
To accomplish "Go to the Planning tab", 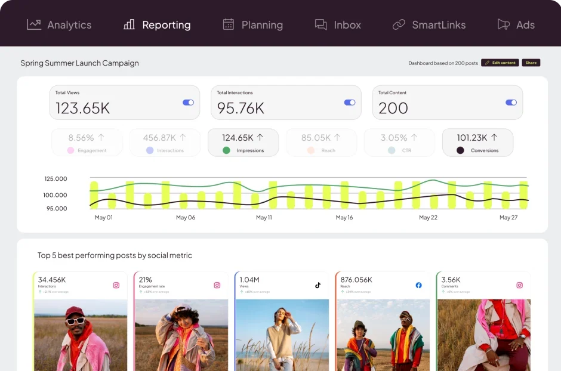I will [x=252, y=24].
